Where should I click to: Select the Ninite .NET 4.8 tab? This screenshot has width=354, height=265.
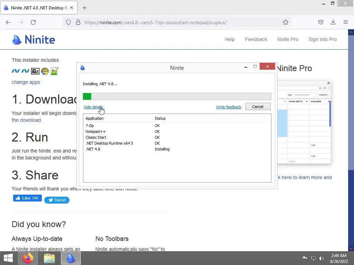(39, 8)
